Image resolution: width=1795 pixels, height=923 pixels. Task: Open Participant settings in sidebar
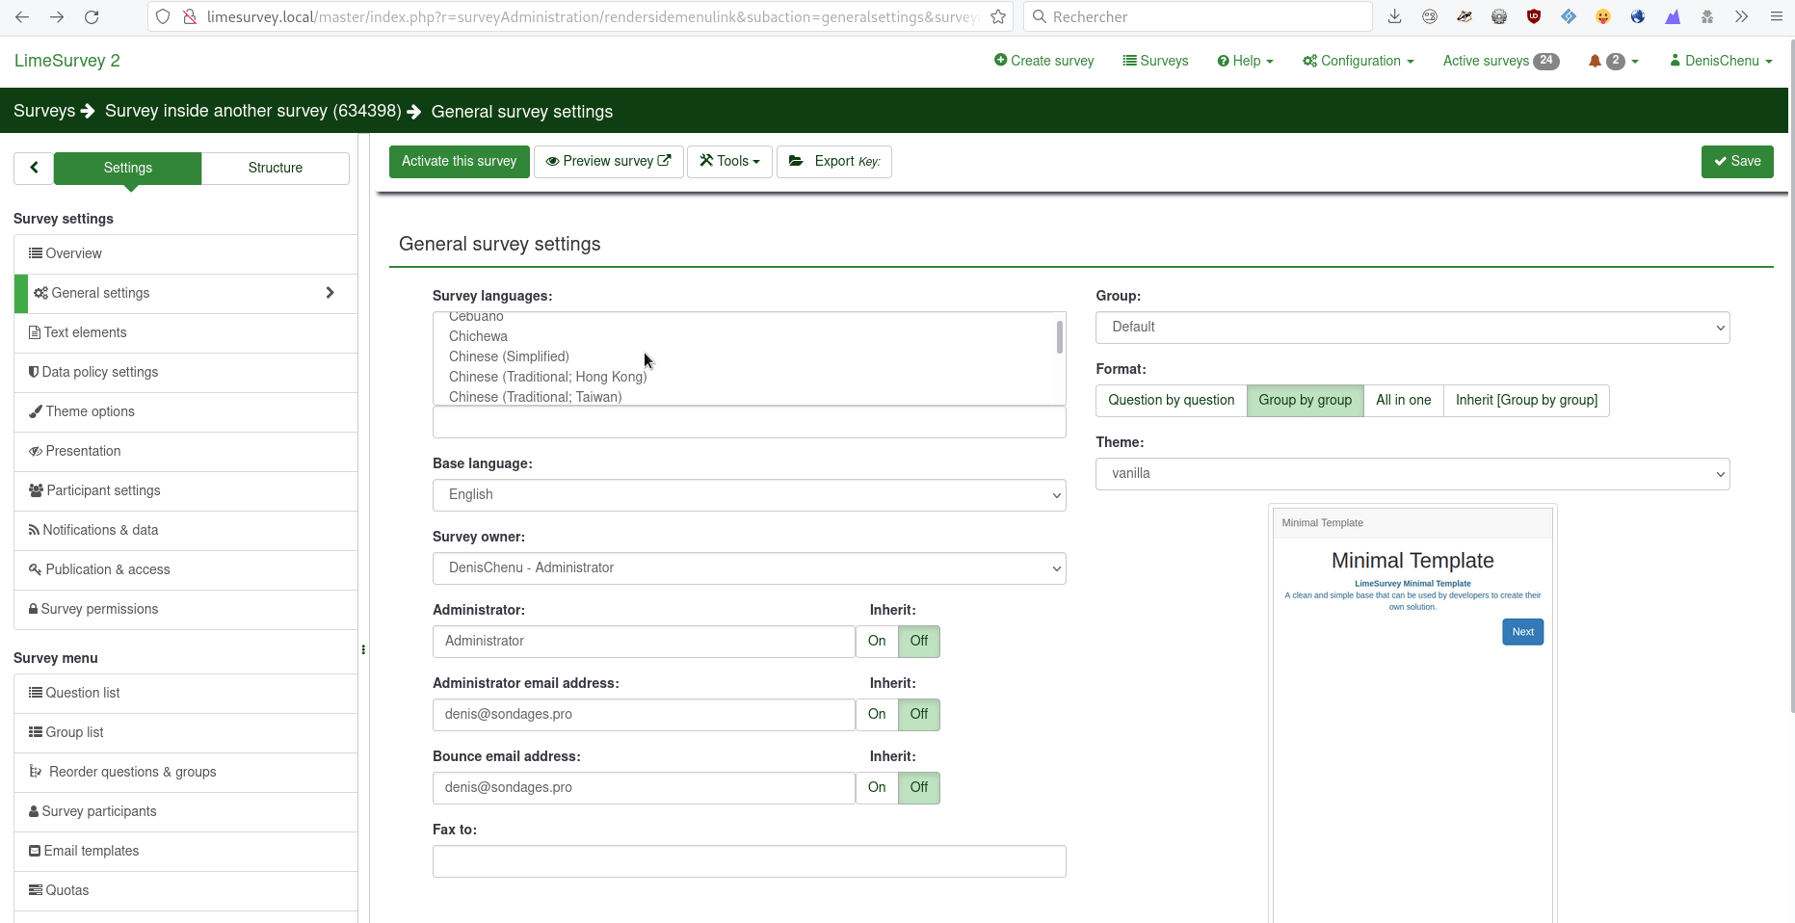point(103,490)
